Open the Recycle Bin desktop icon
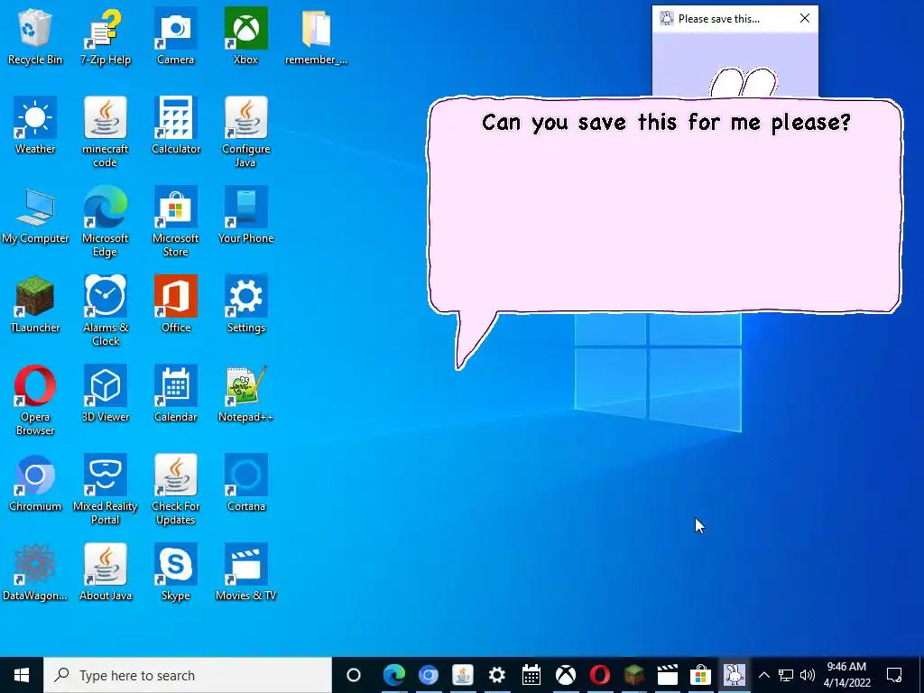This screenshot has height=693, width=924. tap(35, 36)
